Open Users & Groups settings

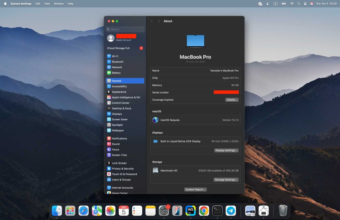click(x=125, y=180)
